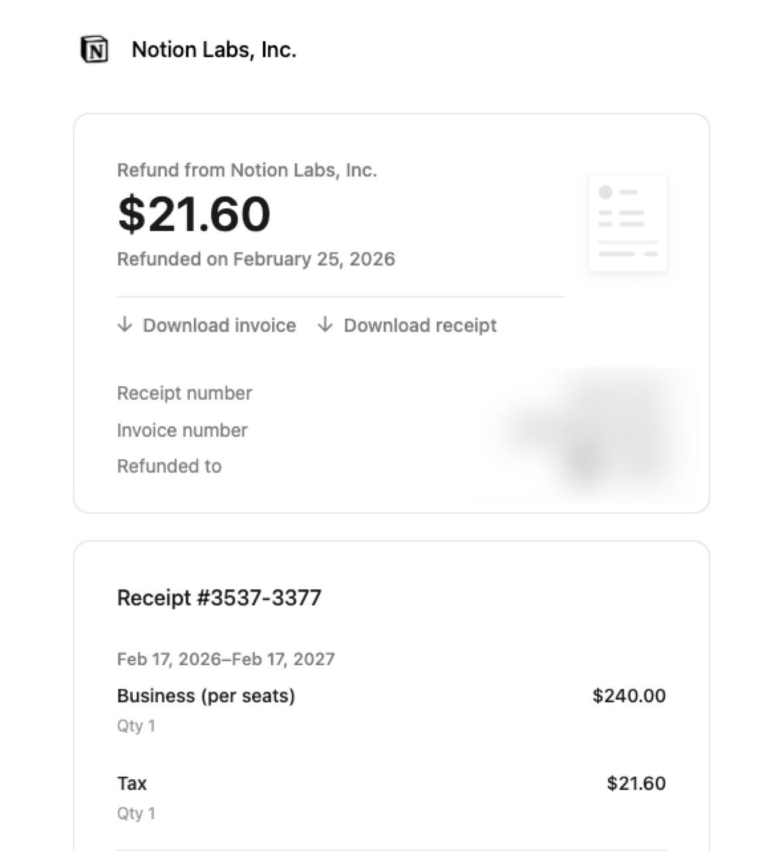
Task: Click the Tax line item label
Action: [132, 783]
